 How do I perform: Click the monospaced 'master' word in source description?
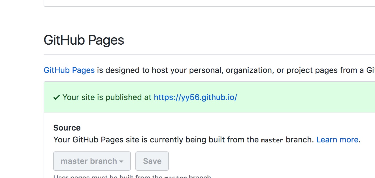(272, 140)
